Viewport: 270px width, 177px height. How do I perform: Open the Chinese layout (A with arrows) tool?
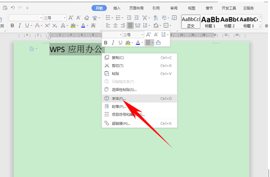pyautogui.click(x=145, y=18)
